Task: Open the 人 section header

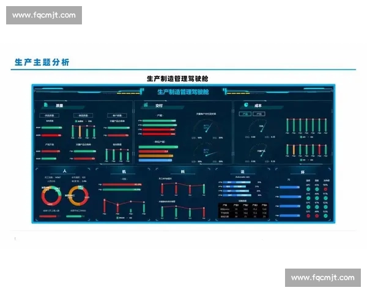Action: (64, 172)
